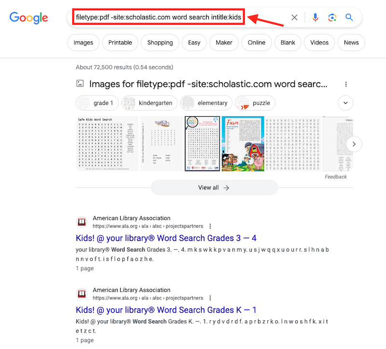Image resolution: width=386 pixels, height=349 pixels.
Task: Open Google Lens image search
Action: click(332, 17)
